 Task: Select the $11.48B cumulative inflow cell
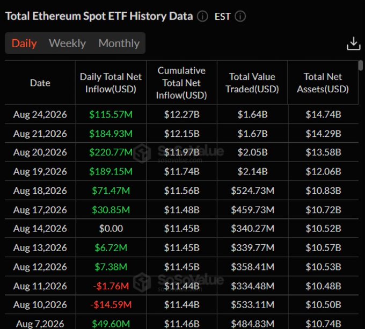181,210
